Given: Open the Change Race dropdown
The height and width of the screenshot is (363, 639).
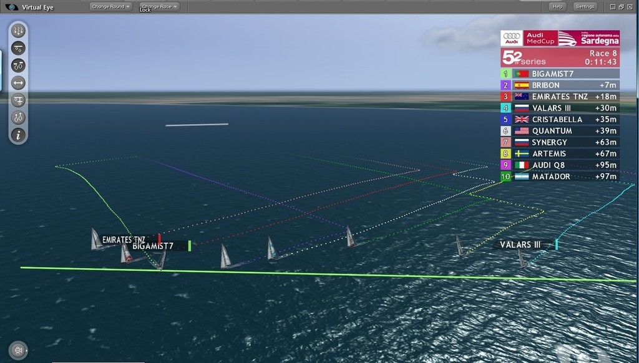Looking at the screenshot, I should 160,6.
